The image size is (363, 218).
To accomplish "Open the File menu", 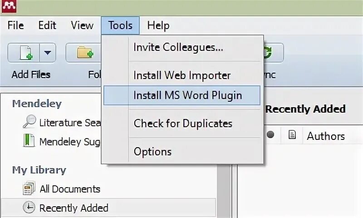I will (x=15, y=25).
